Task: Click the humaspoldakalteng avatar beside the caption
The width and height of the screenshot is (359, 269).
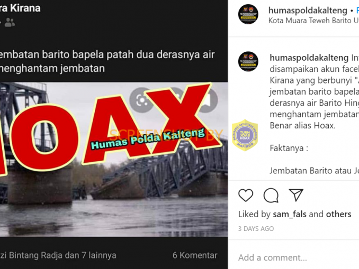Action: click(248, 61)
